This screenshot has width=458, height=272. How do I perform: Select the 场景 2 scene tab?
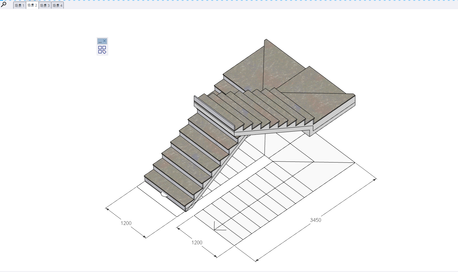coord(32,6)
